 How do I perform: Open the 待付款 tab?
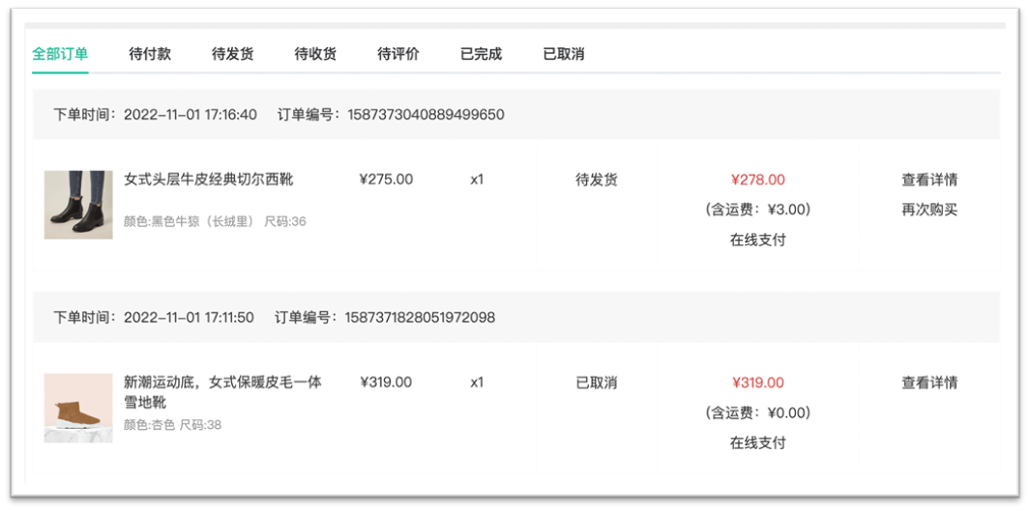click(x=150, y=54)
